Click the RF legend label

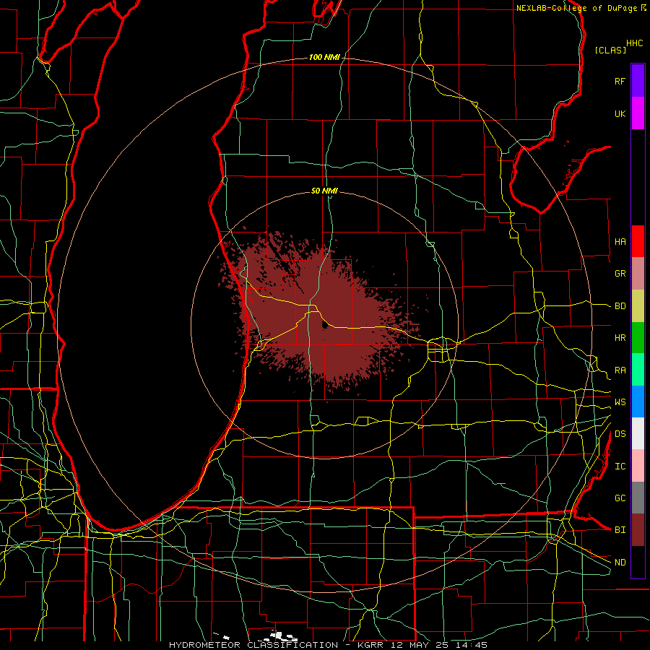620,81
